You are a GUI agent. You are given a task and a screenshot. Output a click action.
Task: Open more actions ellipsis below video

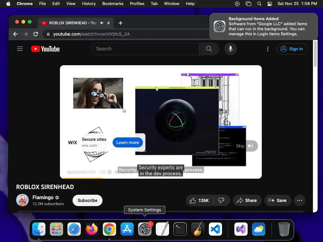[x=300, y=200]
